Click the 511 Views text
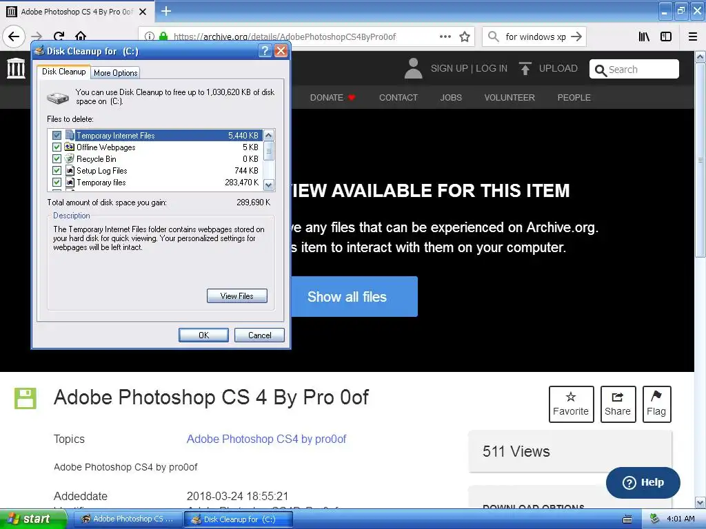This screenshot has height=529, width=706. [x=516, y=451]
